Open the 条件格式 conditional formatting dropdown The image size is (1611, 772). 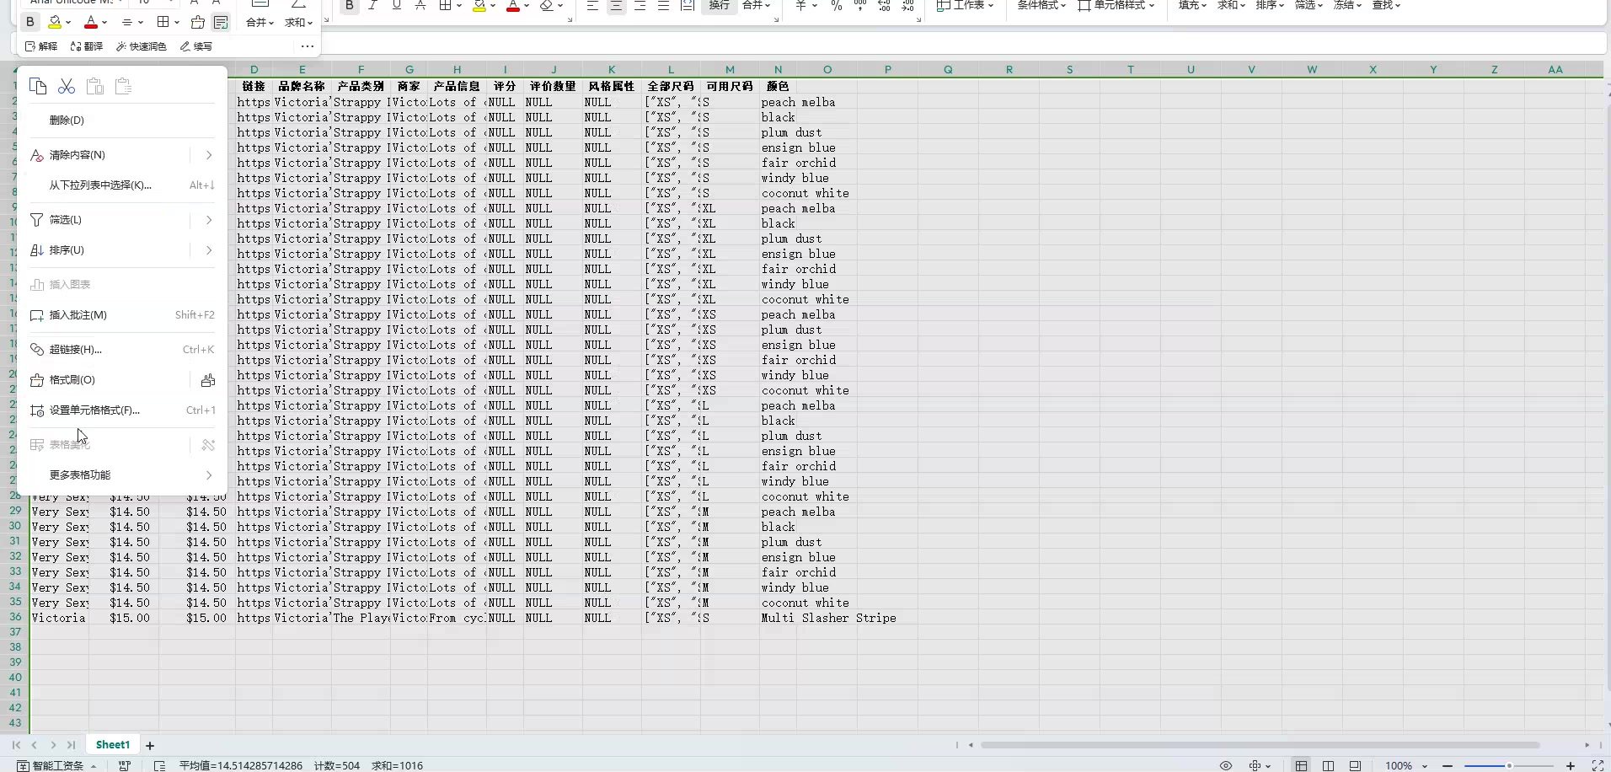1041,5
